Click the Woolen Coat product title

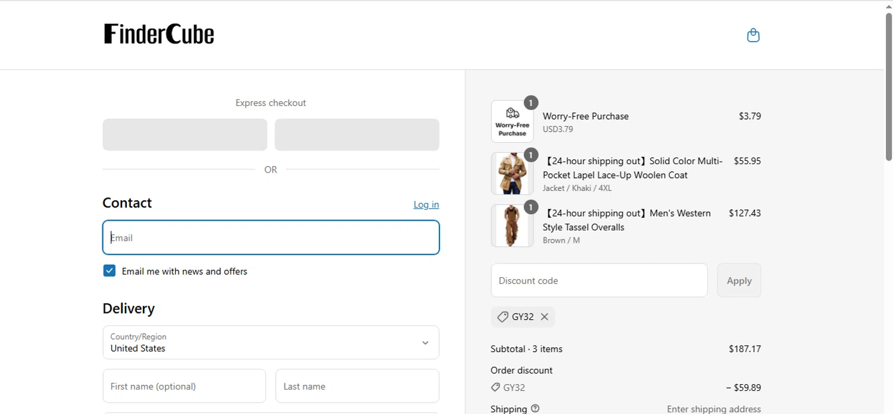pos(632,168)
